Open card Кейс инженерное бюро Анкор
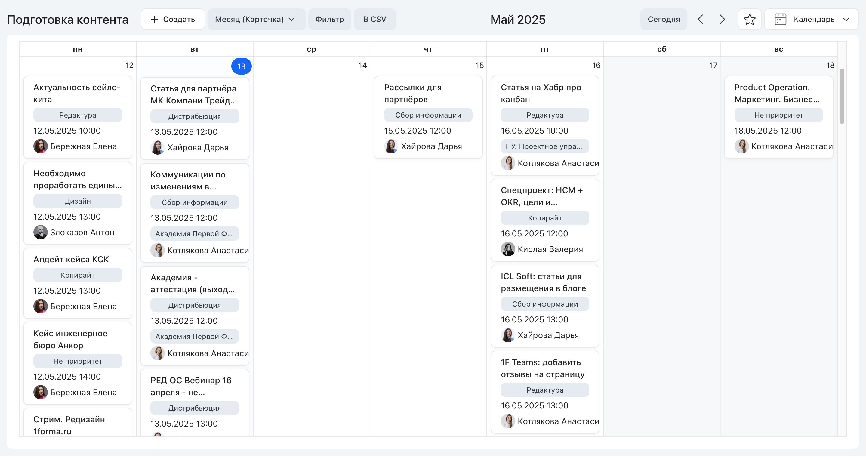 click(78, 363)
